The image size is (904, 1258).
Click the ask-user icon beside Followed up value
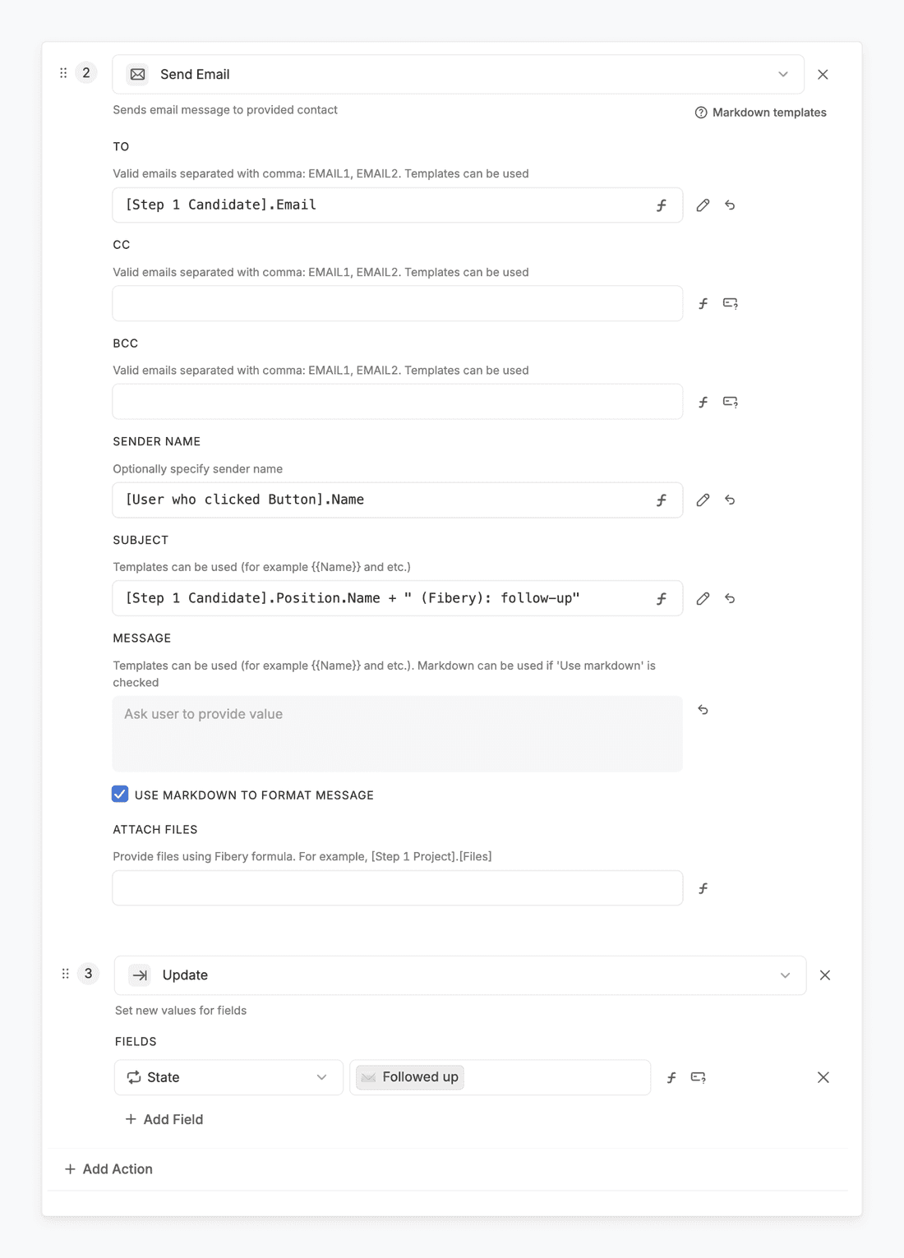698,1077
